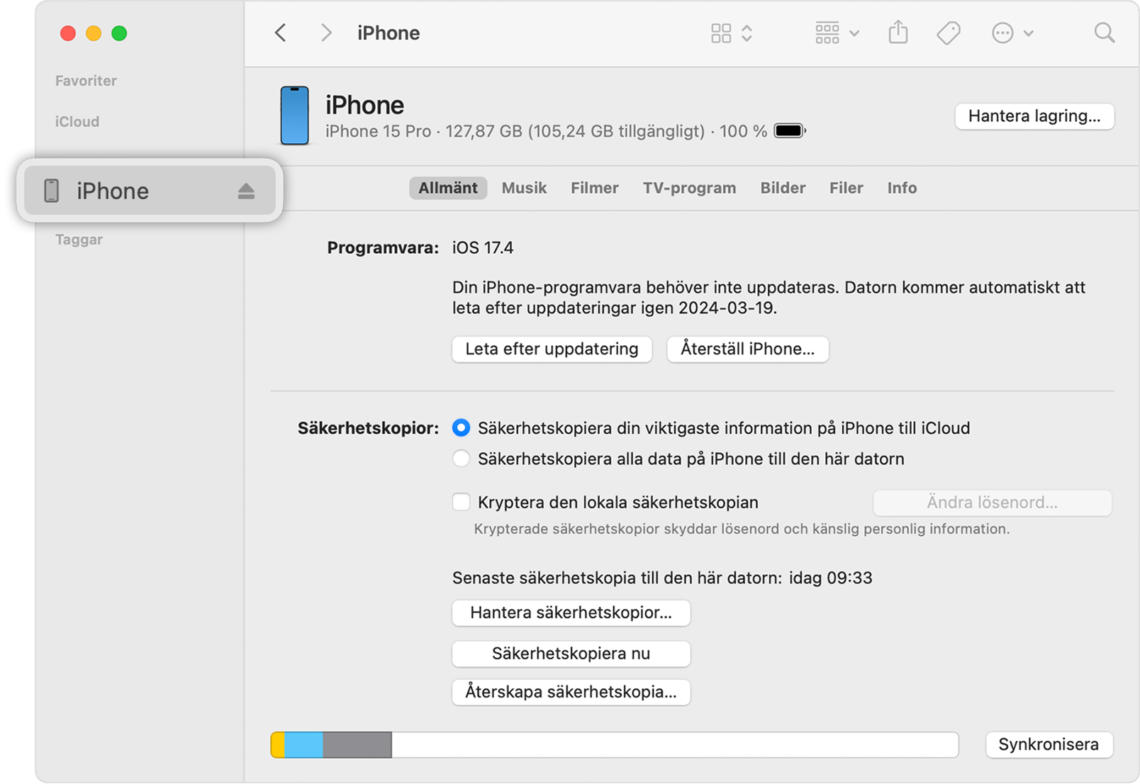Eject the iPhone from the sidebar

coord(246,191)
